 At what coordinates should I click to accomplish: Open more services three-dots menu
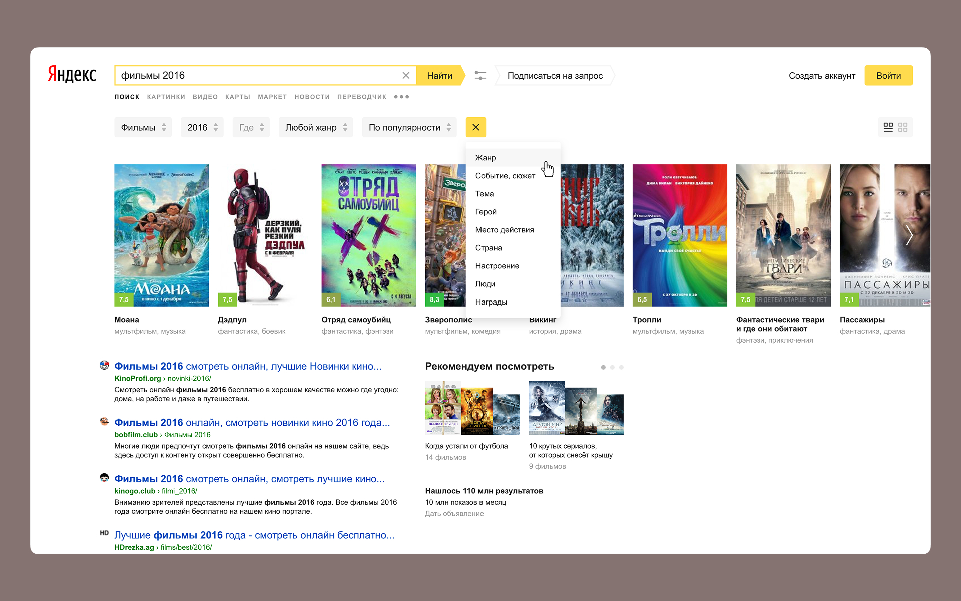[x=401, y=97]
